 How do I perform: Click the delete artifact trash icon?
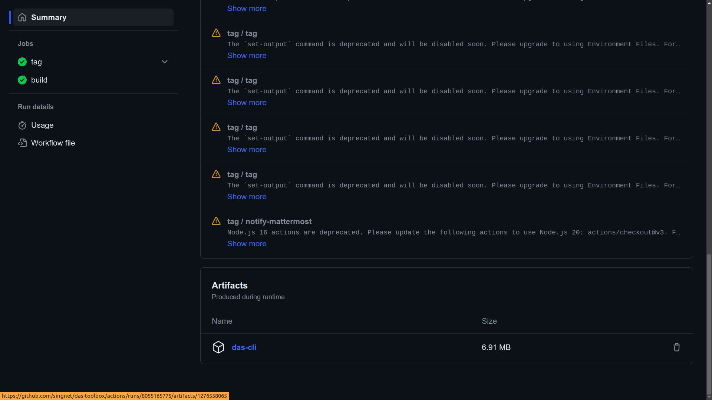click(676, 348)
